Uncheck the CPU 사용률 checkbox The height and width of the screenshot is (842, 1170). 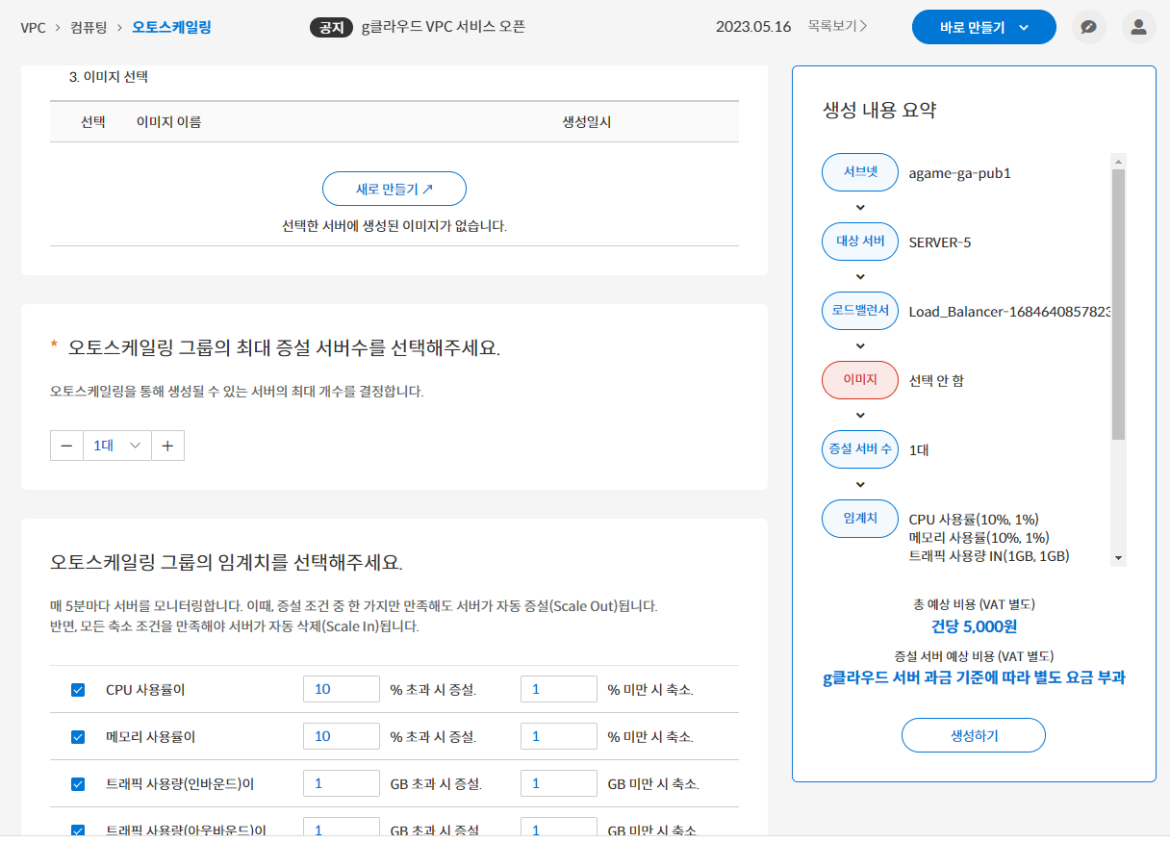coord(78,690)
